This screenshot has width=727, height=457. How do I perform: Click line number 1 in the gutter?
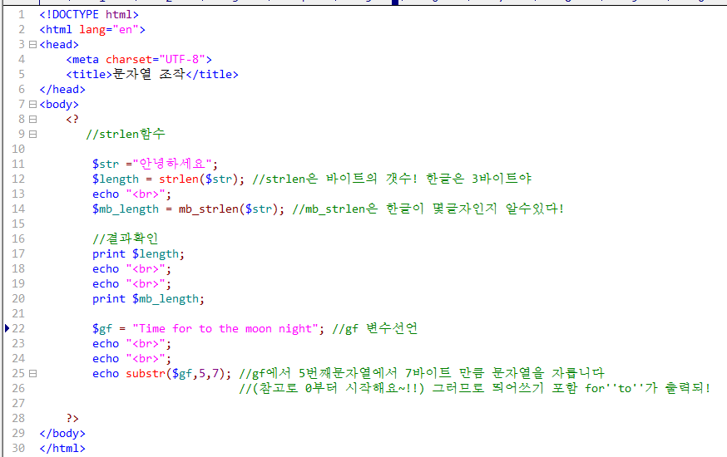click(x=22, y=15)
